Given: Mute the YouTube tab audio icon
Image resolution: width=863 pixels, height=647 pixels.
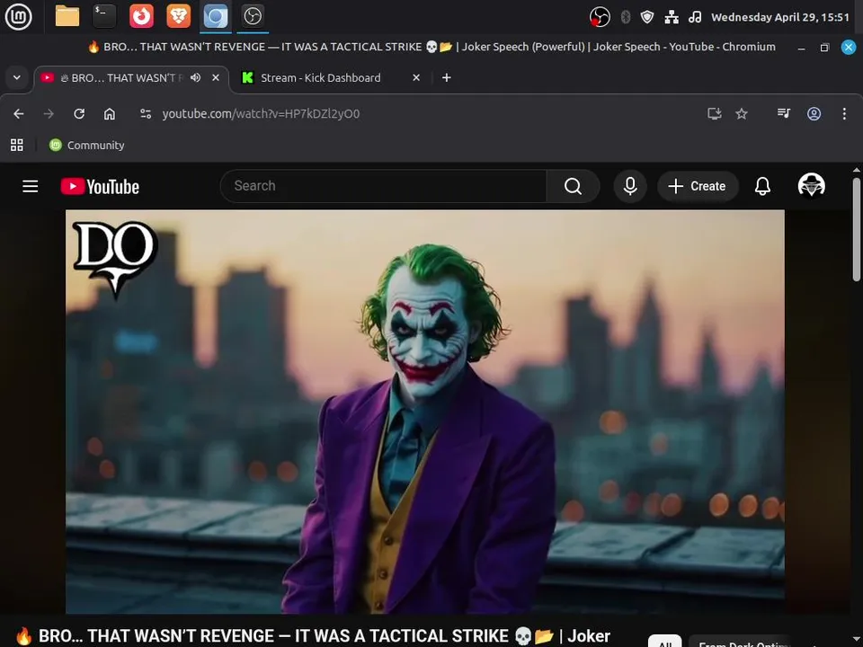Looking at the screenshot, I should click(195, 78).
